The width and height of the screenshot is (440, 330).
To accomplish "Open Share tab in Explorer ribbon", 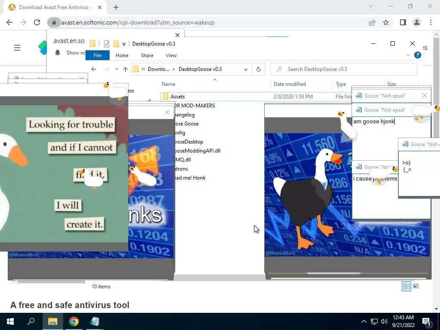I will [147, 55].
